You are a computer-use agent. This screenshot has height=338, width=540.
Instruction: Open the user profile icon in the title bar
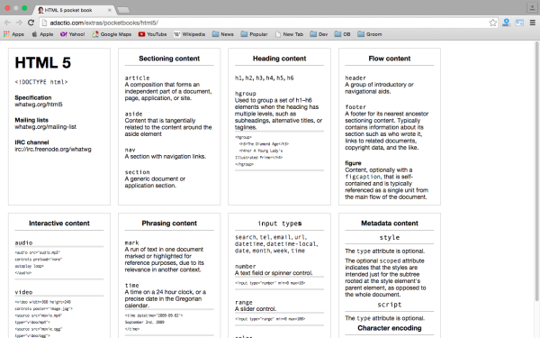pos(532,7)
